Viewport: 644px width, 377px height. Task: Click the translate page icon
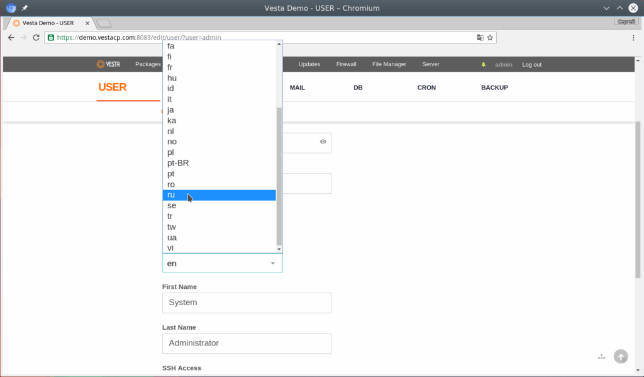480,37
